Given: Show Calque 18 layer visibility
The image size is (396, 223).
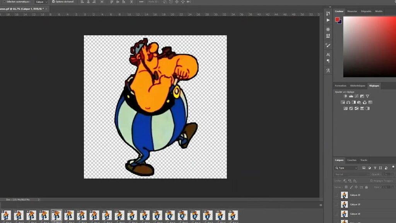Looking at the screenshot, I should click(336, 214).
